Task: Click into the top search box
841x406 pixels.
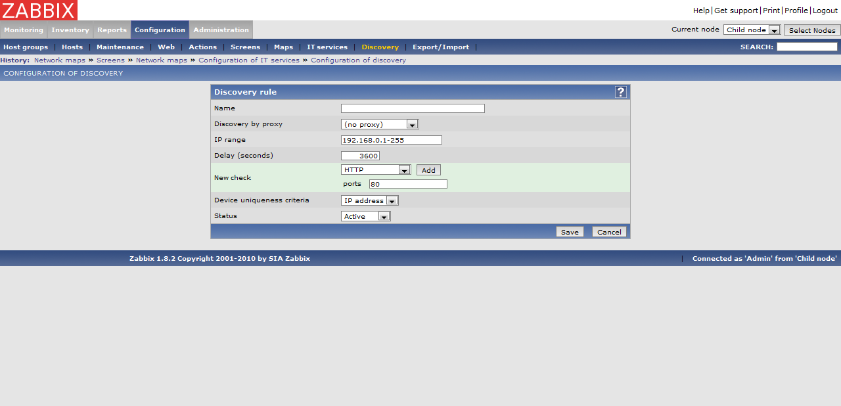Action: 807,47
